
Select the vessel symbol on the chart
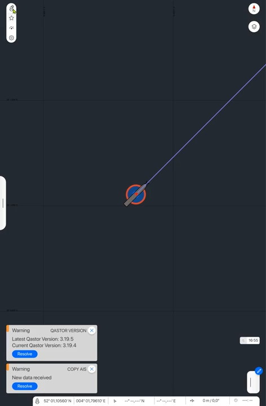pos(136,195)
